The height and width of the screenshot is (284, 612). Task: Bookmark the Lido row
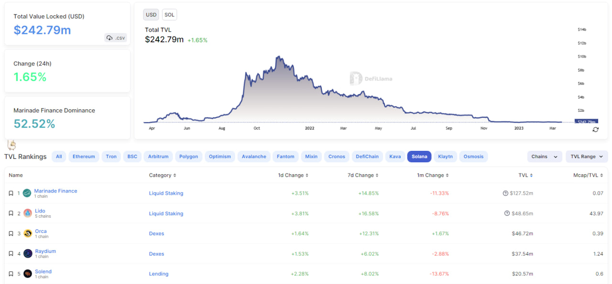11,213
